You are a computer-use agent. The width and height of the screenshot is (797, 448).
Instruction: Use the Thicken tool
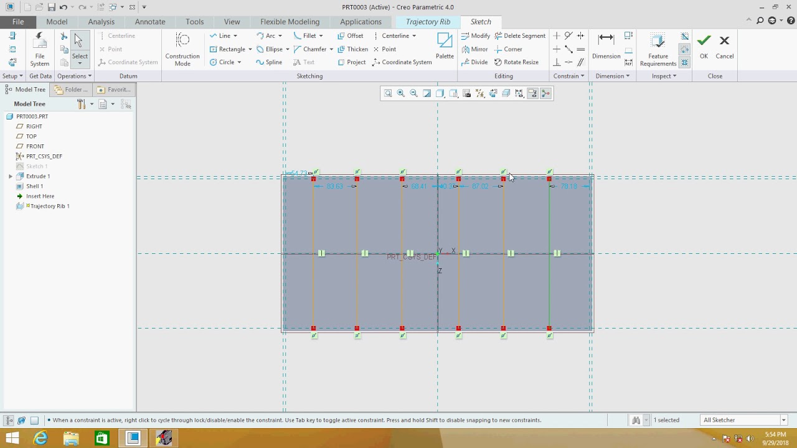coord(352,49)
